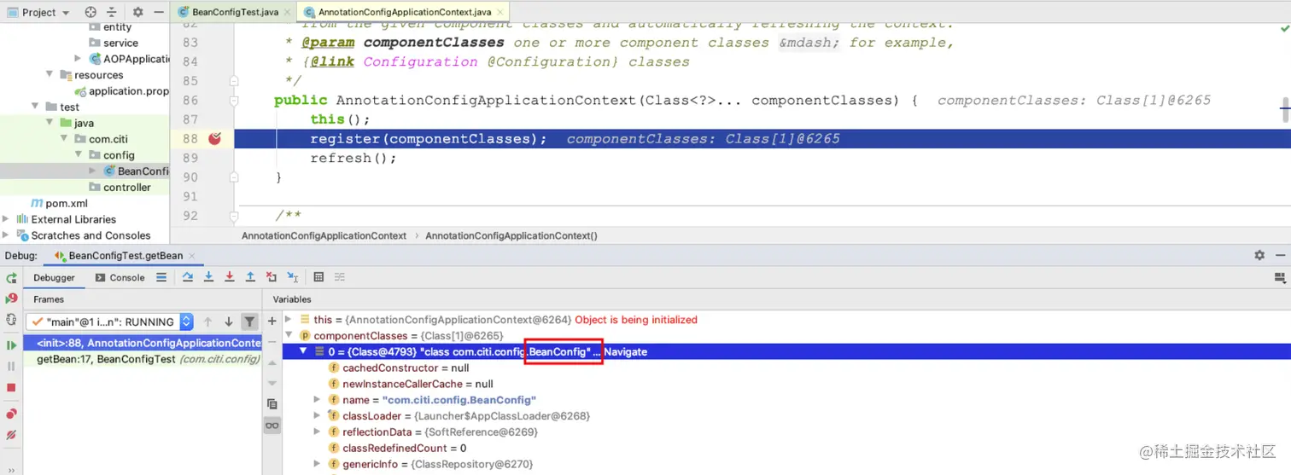
Task: Click the Navigate link in variables
Action: (626, 351)
